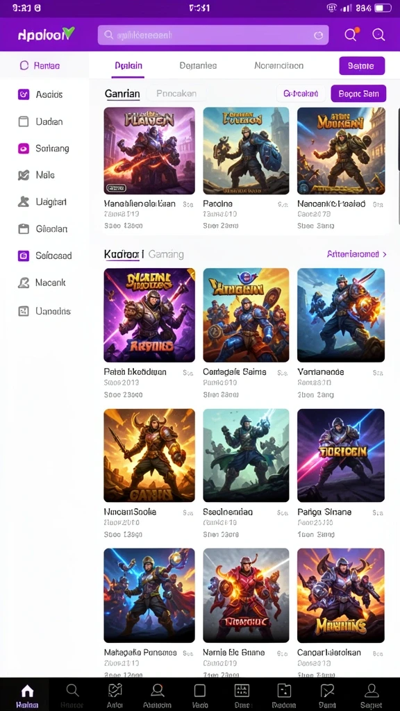Click the Home icon in bottom navigation
This screenshot has width=400, height=711.
[27, 691]
